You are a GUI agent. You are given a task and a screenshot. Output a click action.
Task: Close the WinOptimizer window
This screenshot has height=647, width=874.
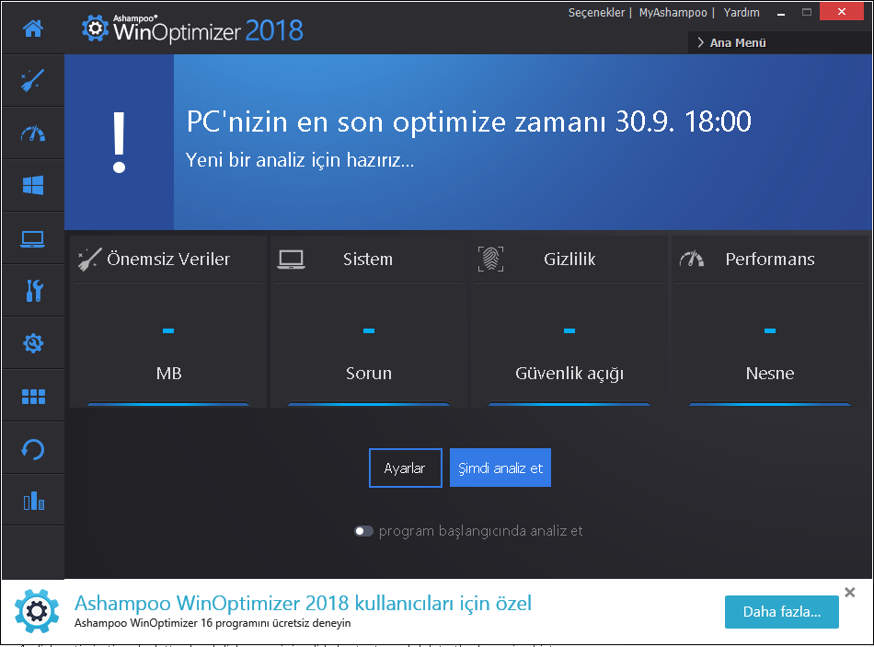842,12
